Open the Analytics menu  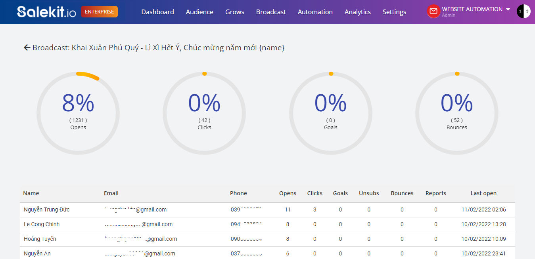coord(358,12)
